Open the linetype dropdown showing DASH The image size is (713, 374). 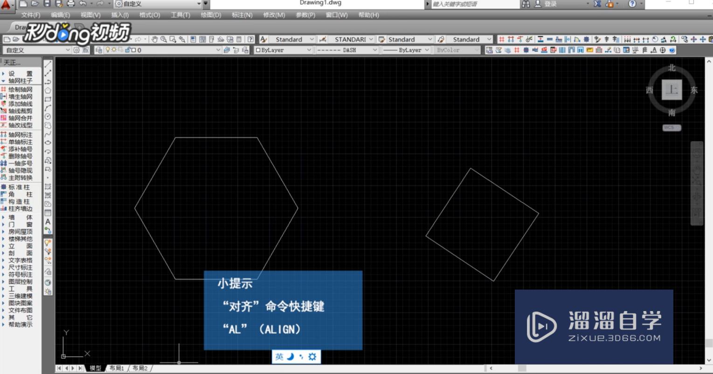point(376,50)
